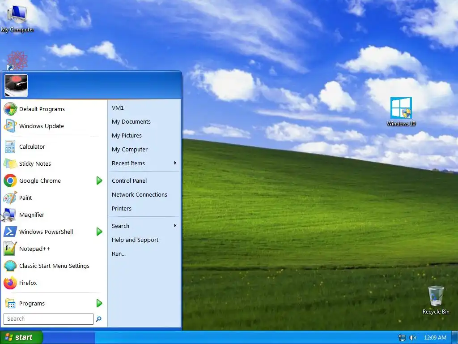
Task: Expand the Windows PowerShell submenu arrow
Action: pyautogui.click(x=99, y=232)
